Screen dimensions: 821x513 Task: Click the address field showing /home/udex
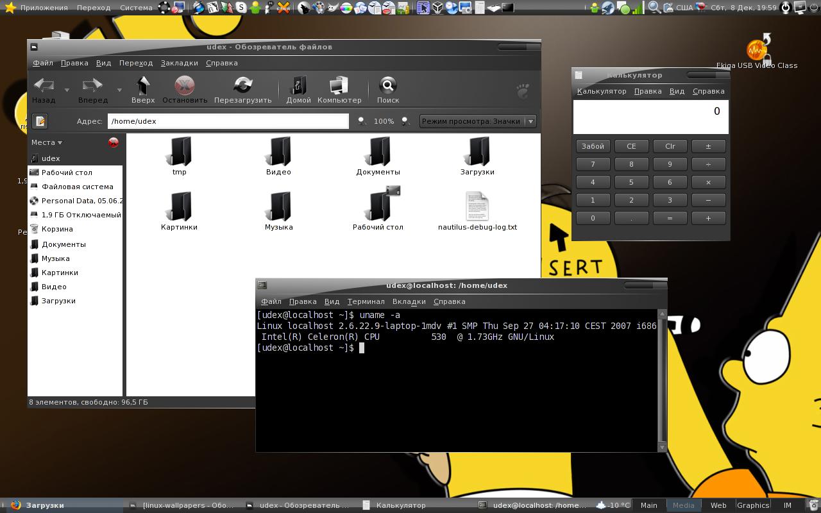click(228, 121)
